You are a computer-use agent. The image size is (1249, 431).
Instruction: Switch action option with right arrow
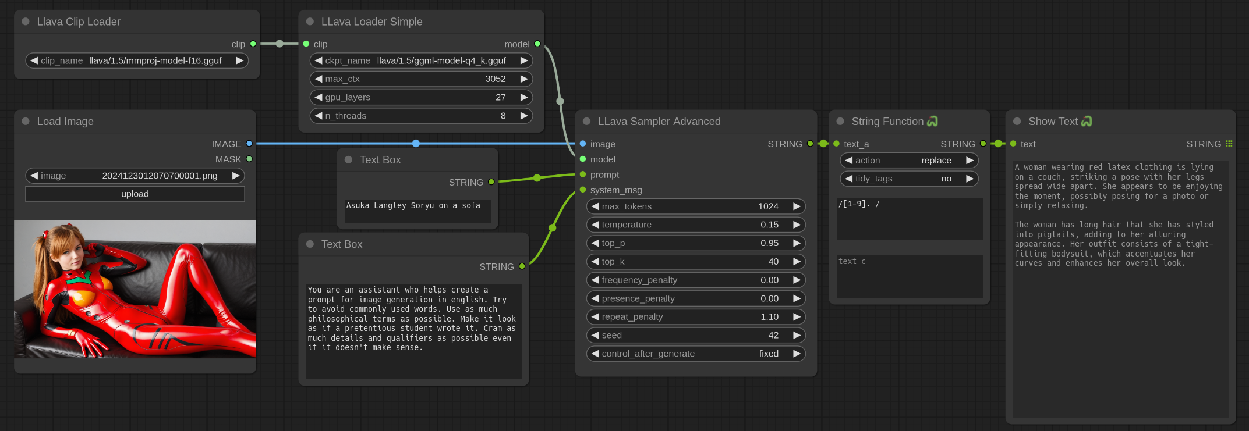point(970,161)
